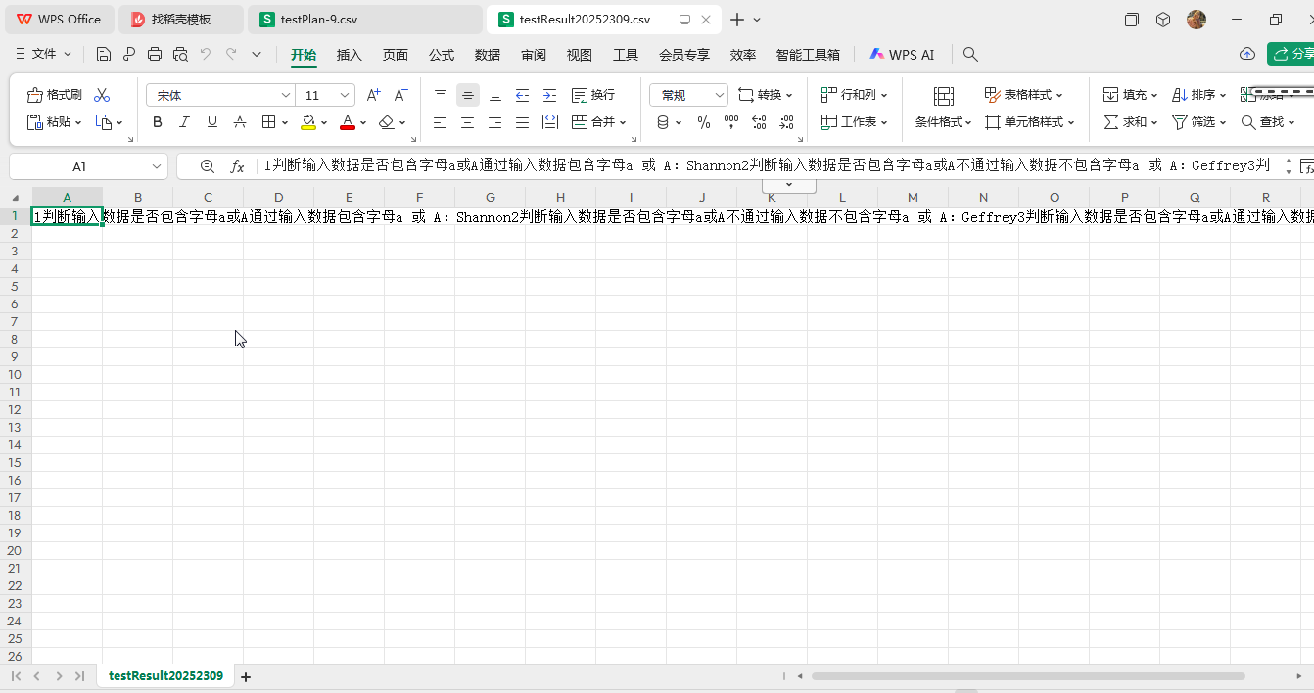Open the 文件 menu
1314x693 pixels.
[44, 54]
